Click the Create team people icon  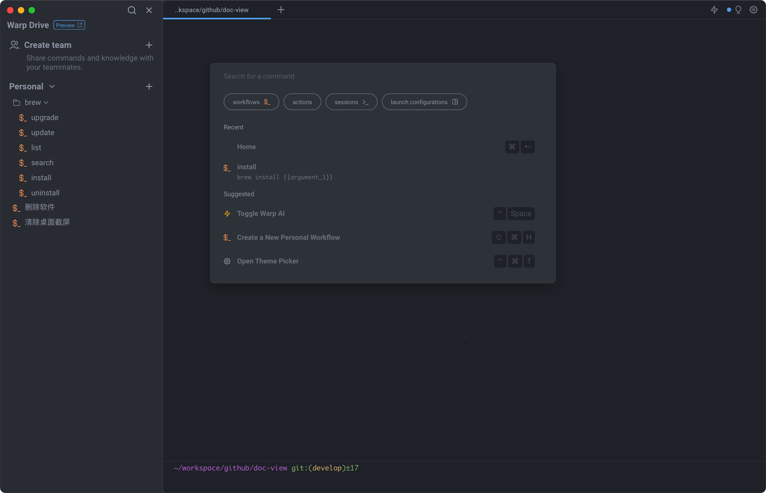15,45
